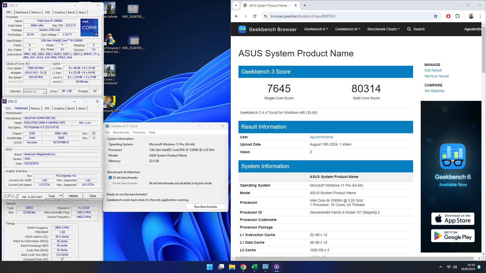The image size is (486, 273).
Task: Reload the Geekbench page
Action: pos(255,16)
